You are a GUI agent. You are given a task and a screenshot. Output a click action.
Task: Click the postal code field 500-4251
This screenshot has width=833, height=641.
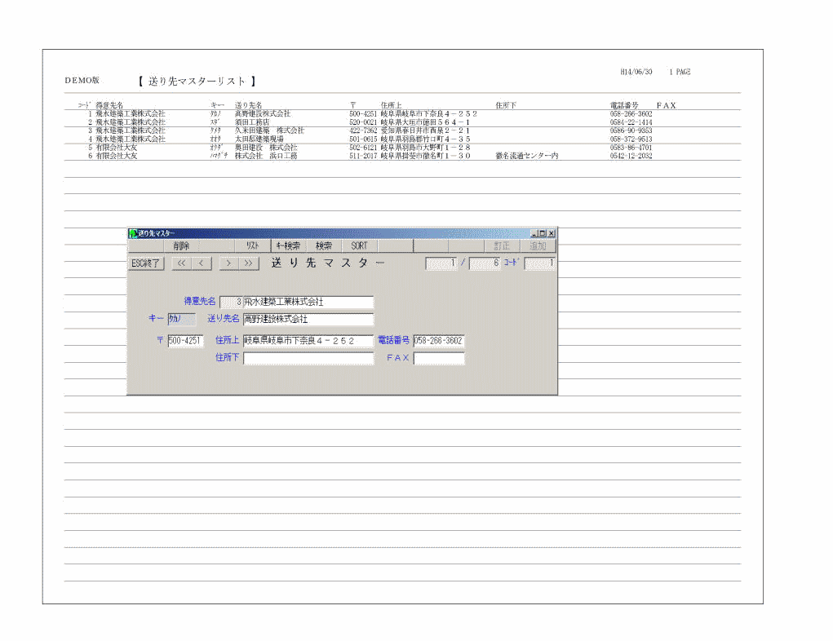pyautogui.click(x=185, y=340)
